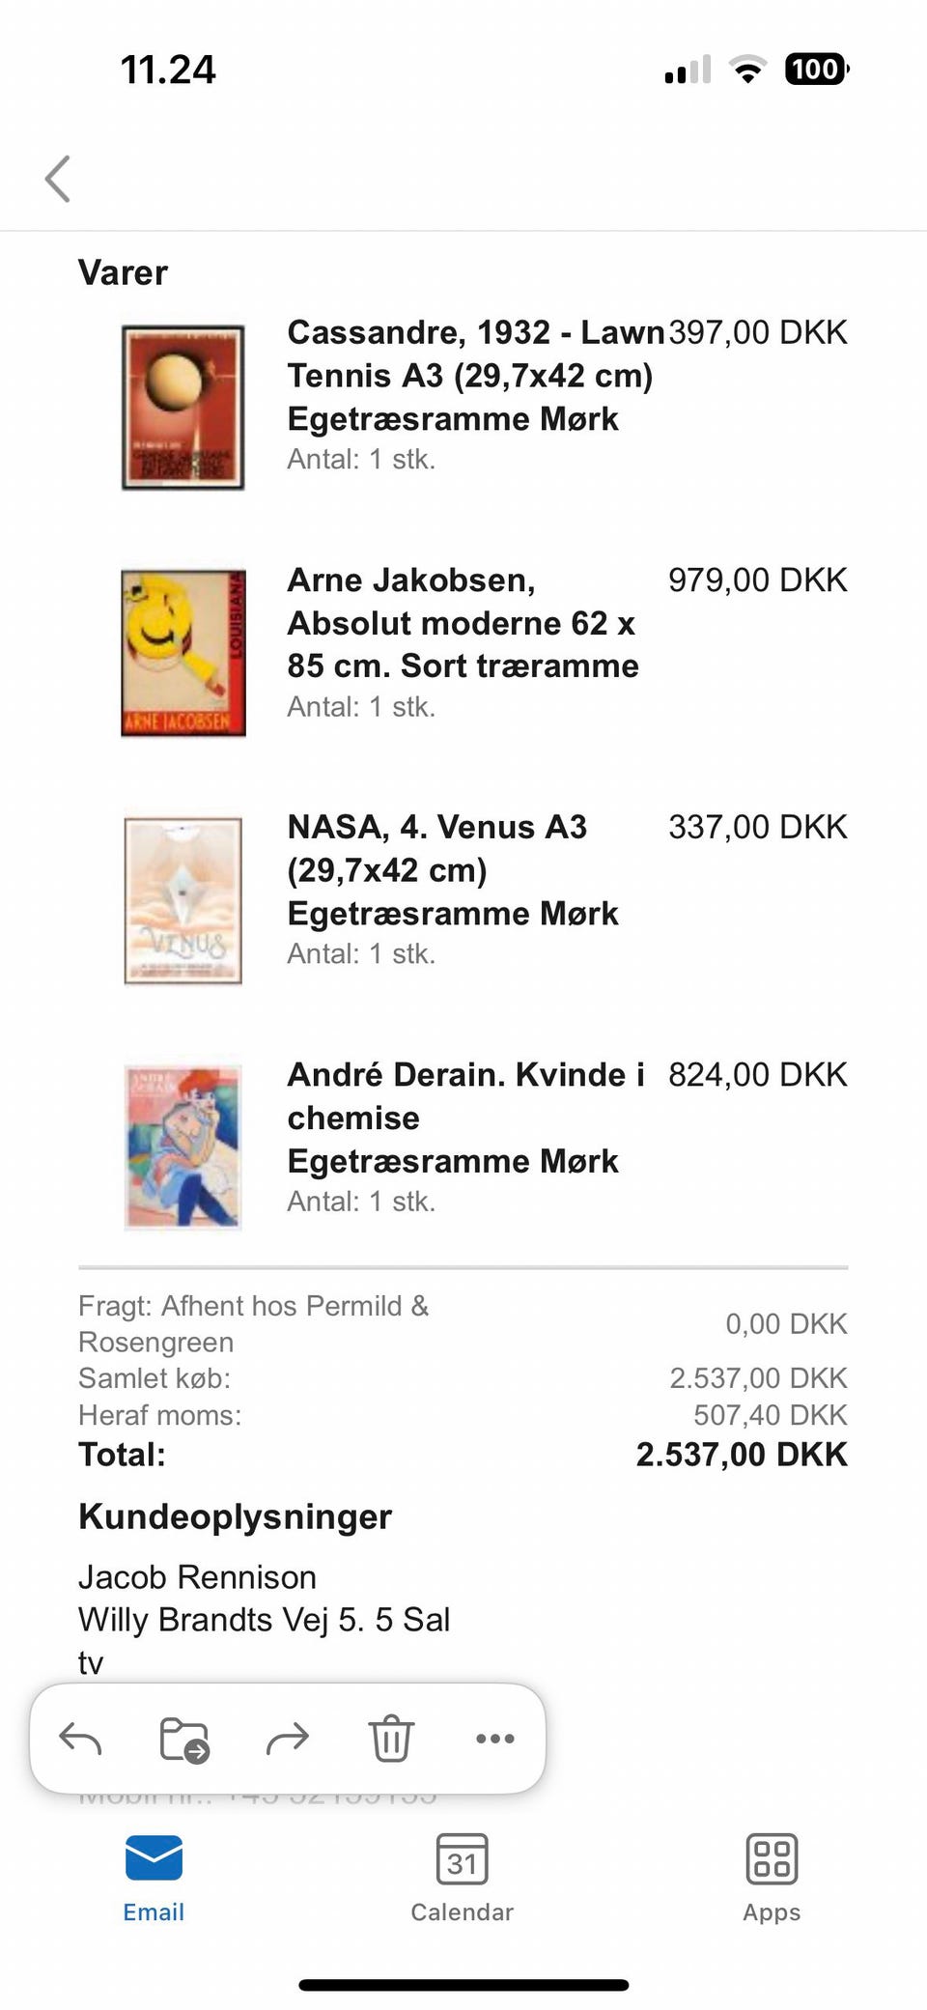Tap NASA Venus poster thumbnail
The image size is (927, 2010).
point(183,900)
